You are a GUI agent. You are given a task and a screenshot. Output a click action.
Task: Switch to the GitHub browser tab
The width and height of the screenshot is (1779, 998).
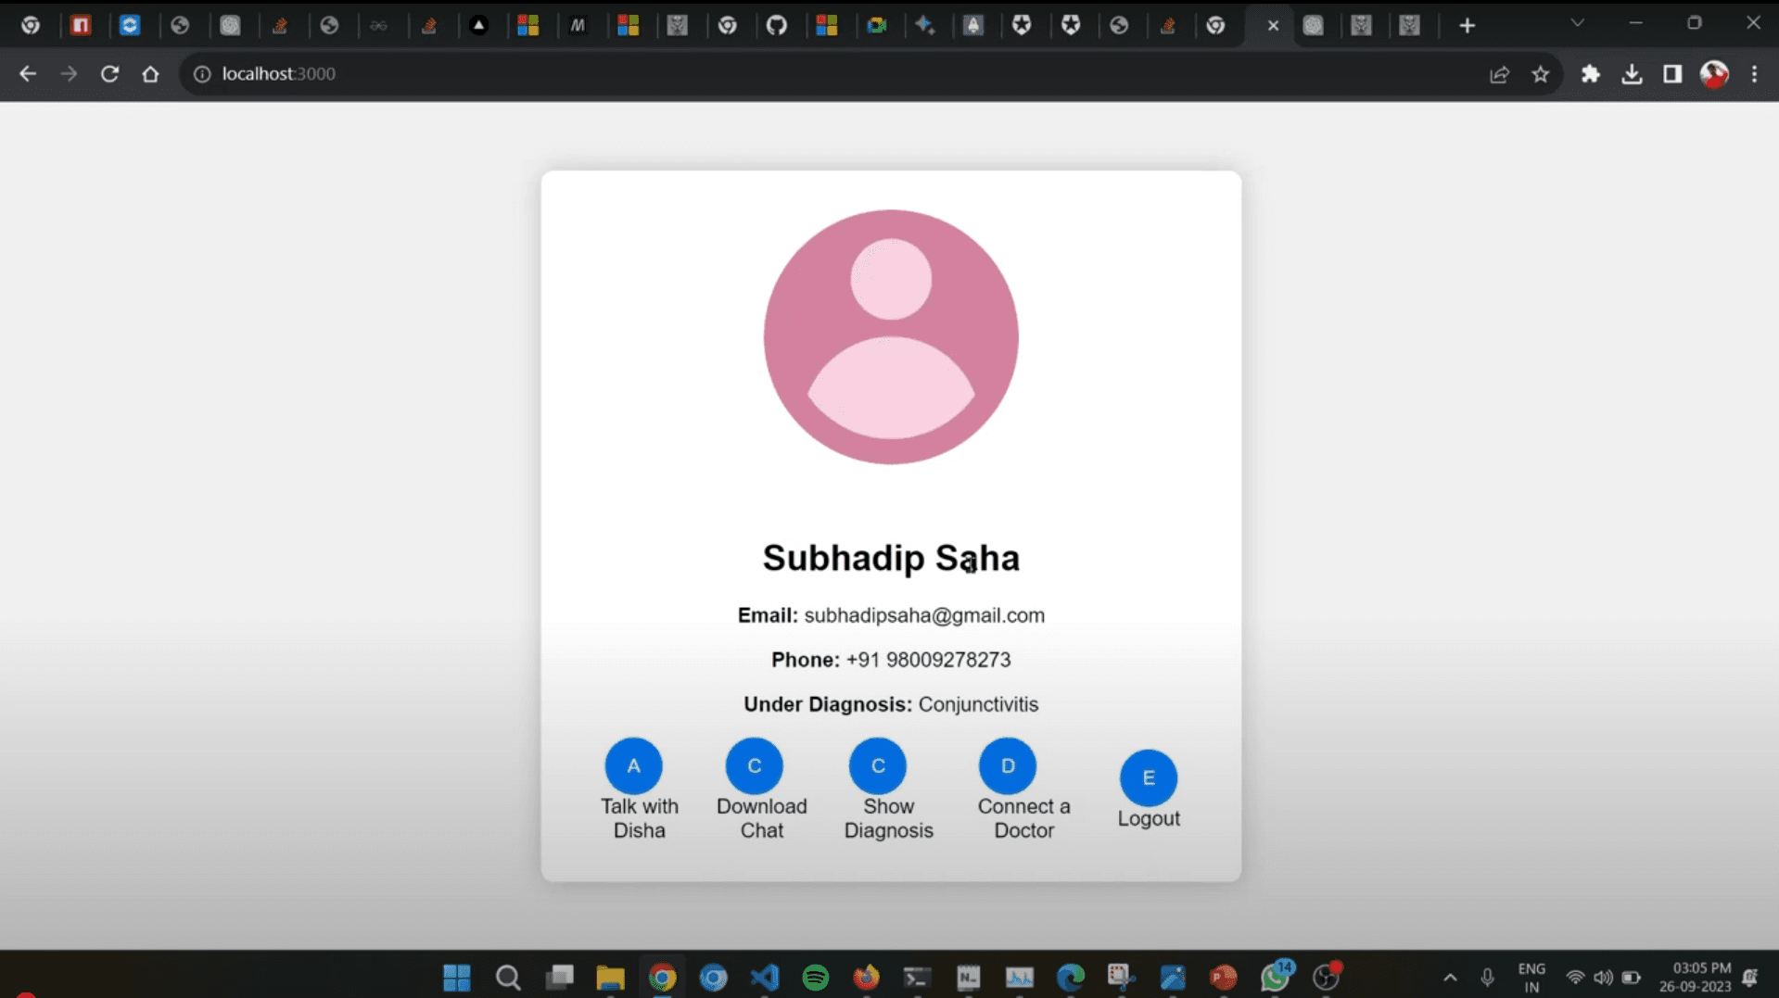777,26
